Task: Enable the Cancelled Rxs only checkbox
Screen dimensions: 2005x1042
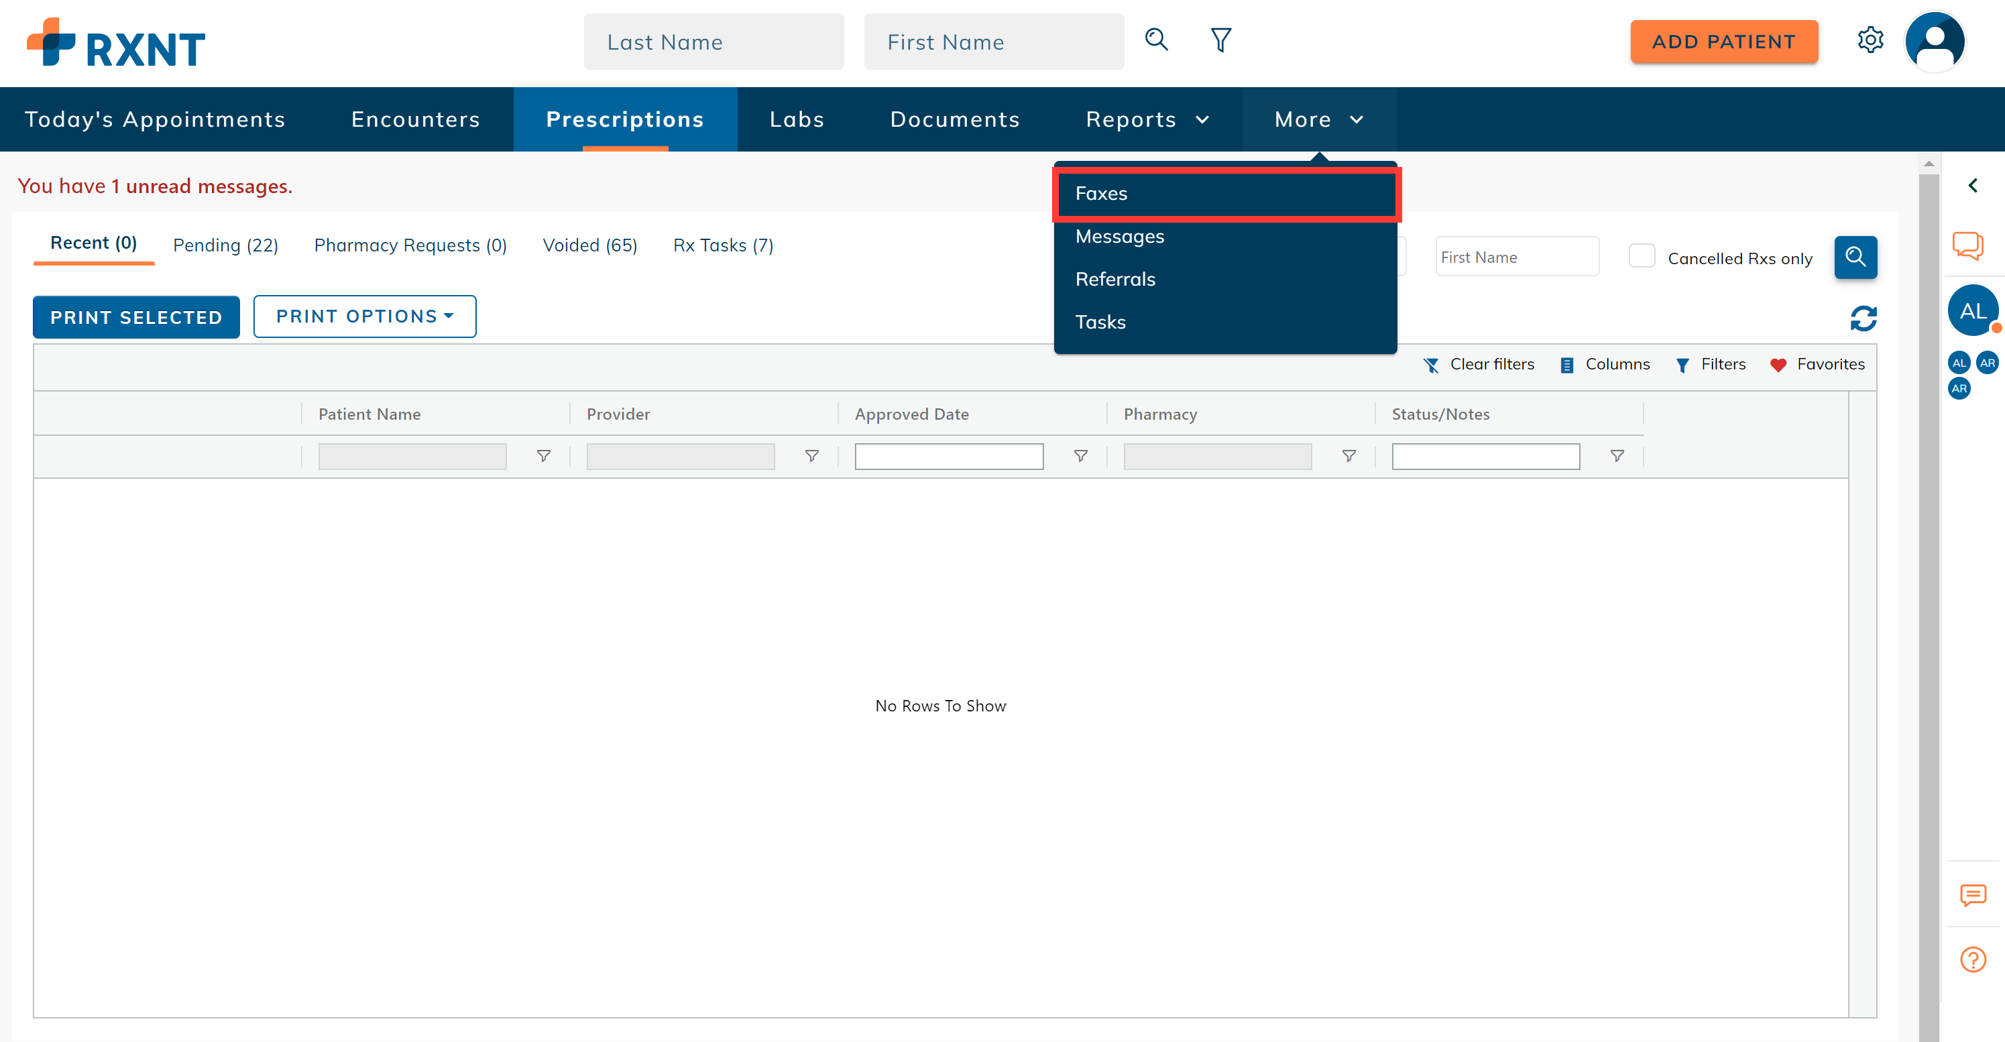Action: (1642, 255)
